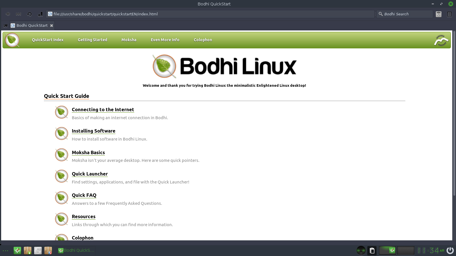456x256 pixels.
Task: Click text 'How to install software in Bodhi Linux.'
Action: [109, 139]
